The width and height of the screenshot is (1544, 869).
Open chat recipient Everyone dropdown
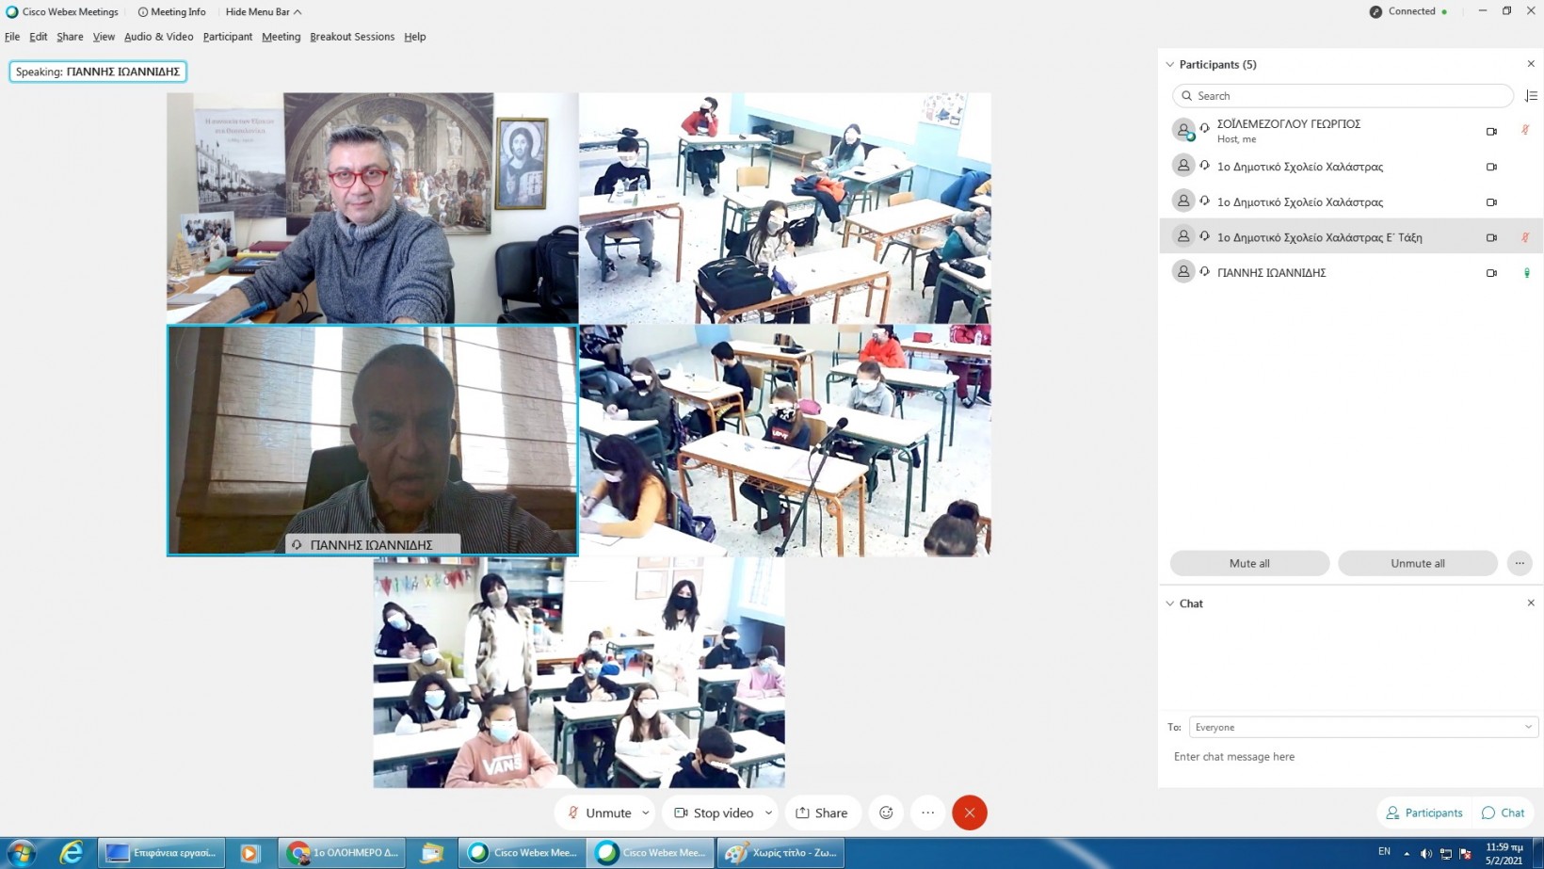1362,727
